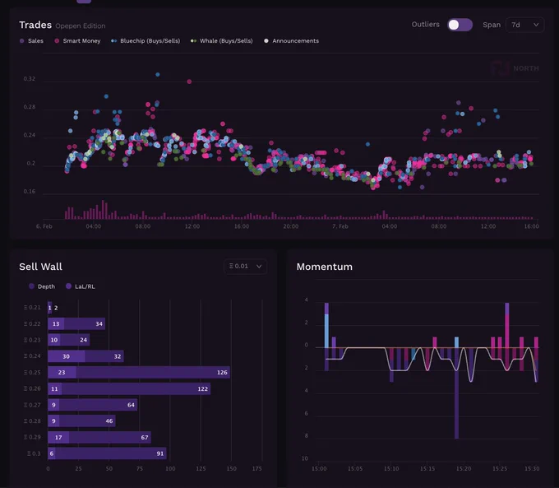Click the Ξ 0.22 bar showing 34
Viewport: 559px width, 488px height.
pyautogui.click(x=85, y=323)
